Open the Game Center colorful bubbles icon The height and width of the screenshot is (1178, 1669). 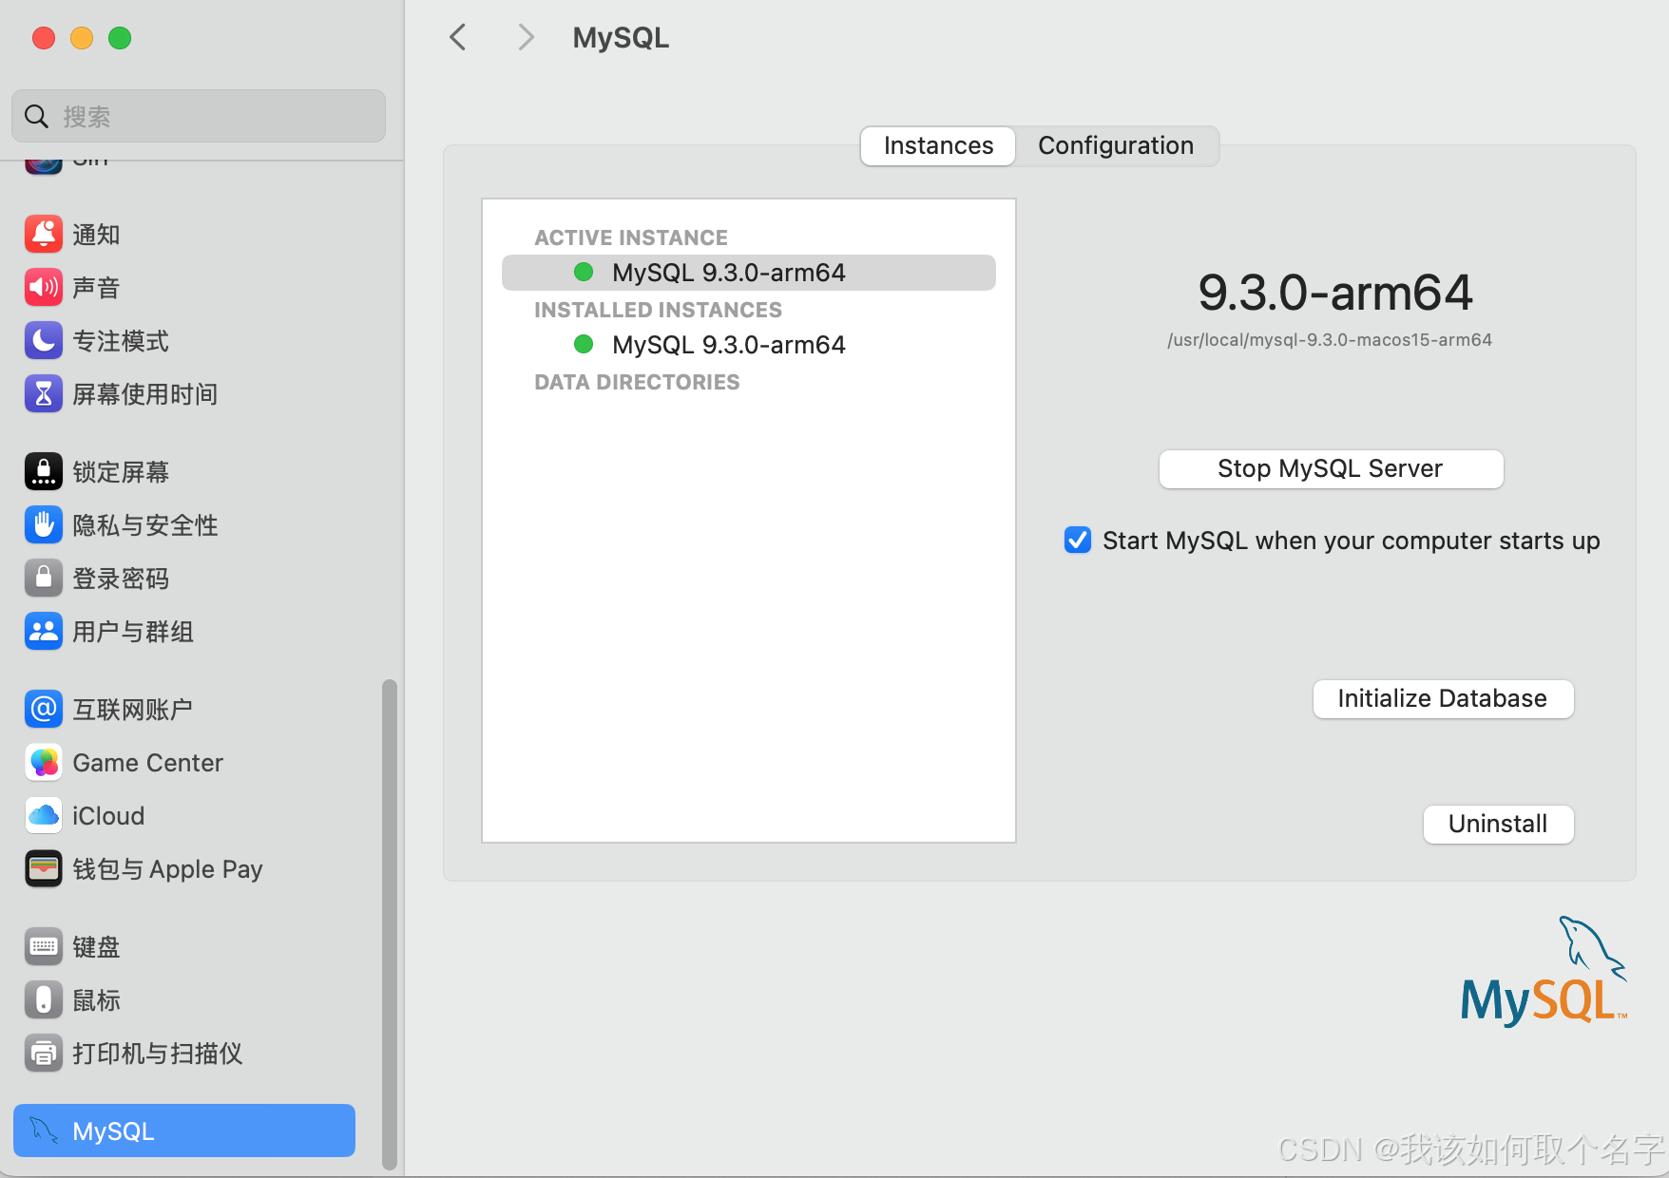click(44, 762)
